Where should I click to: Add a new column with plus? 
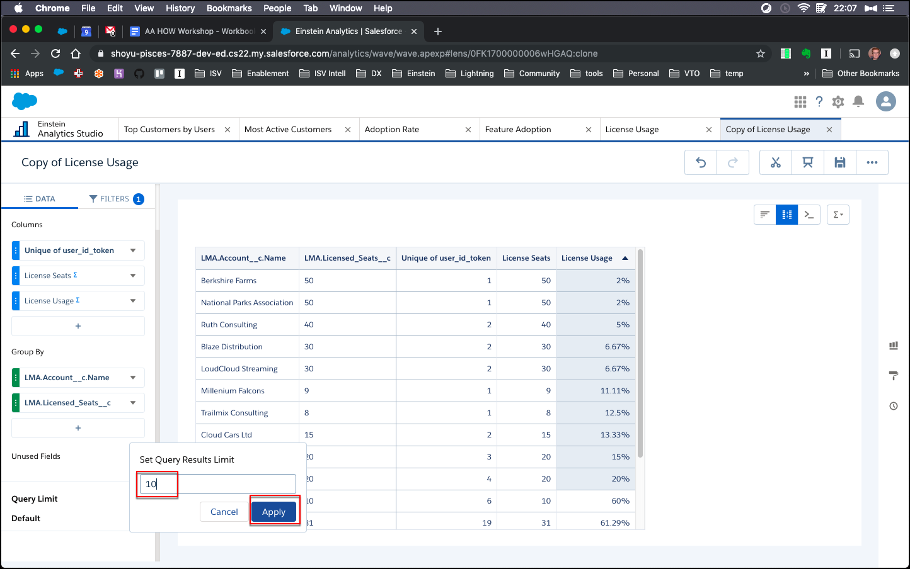(78, 326)
